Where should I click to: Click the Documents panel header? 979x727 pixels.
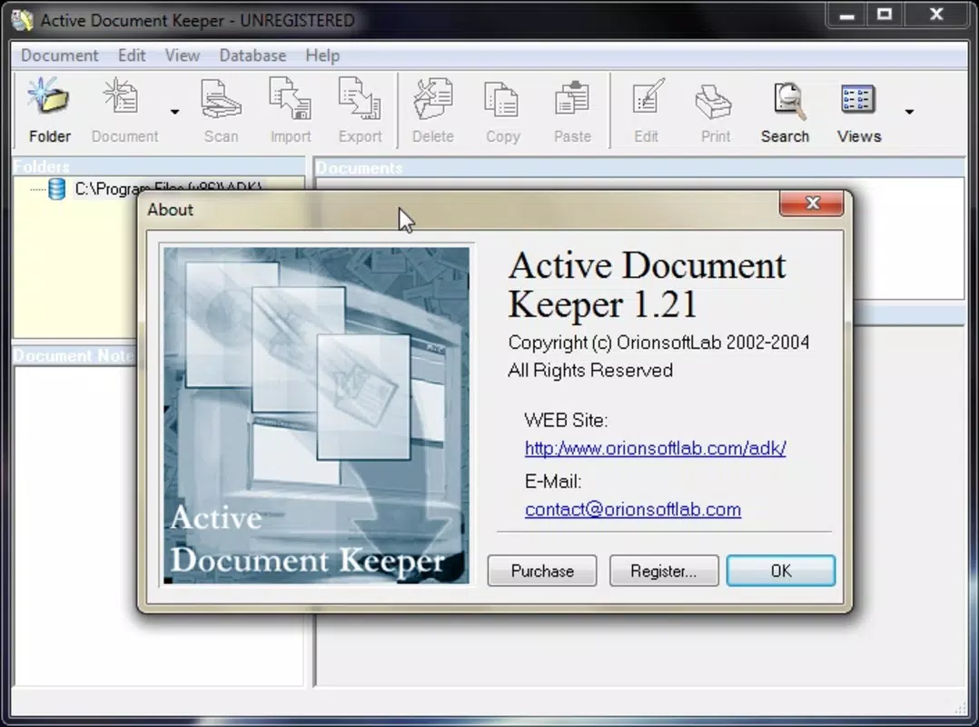pos(639,168)
